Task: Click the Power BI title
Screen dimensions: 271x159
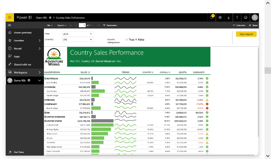Action: tap(24, 17)
